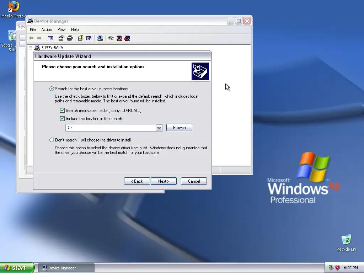The image size is (364, 273).
Task: Click the Back button in wizard
Action: coord(137,181)
